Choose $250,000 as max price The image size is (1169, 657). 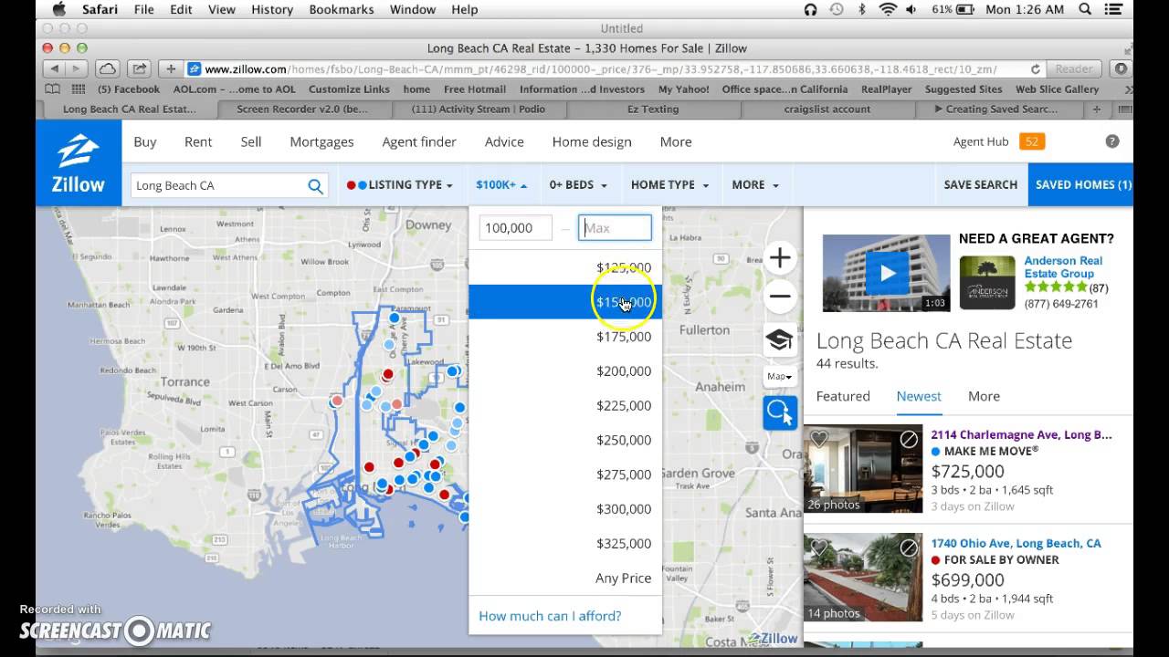coord(565,440)
